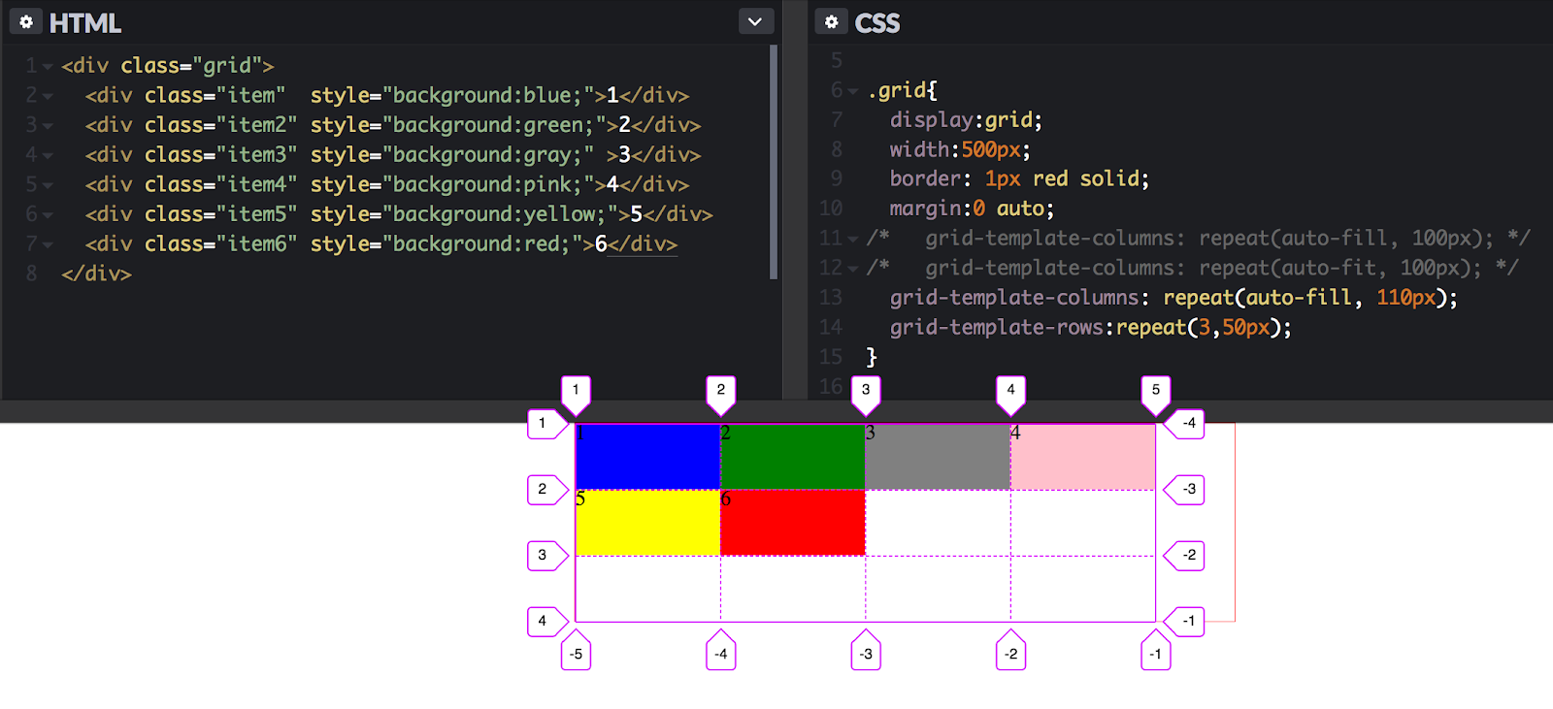The height and width of the screenshot is (709, 1553).
Task: Open the HTML editor settings gear
Action: 26,21
